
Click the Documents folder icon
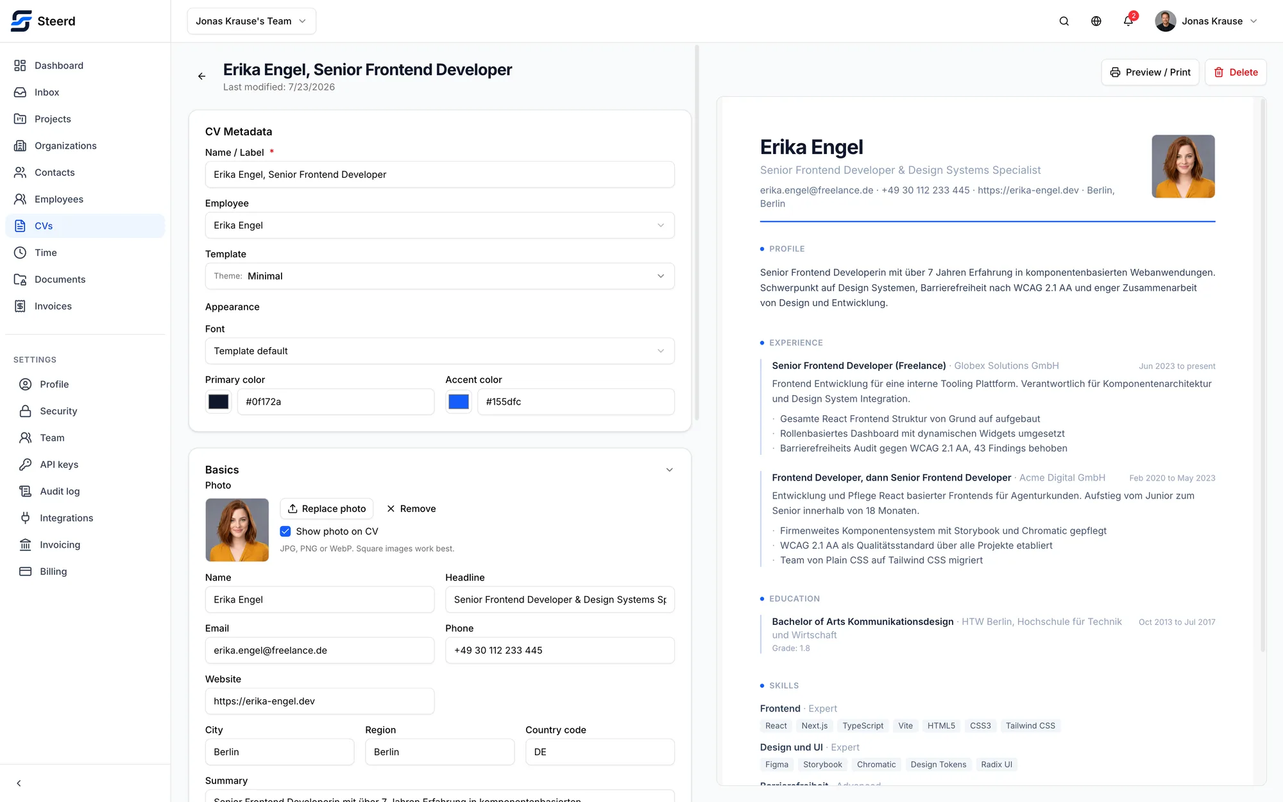(21, 280)
